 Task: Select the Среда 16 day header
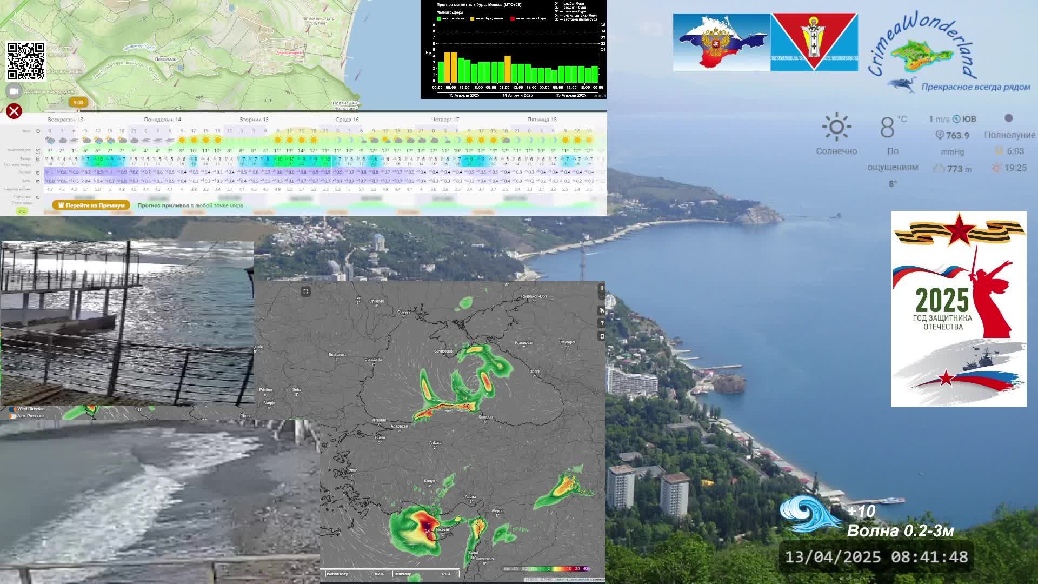347,120
